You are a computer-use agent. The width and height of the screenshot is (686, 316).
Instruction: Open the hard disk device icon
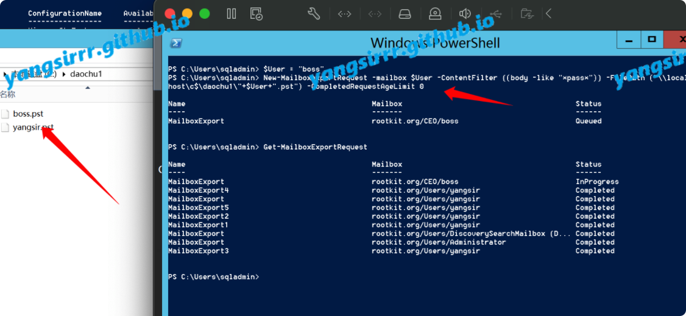pos(405,14)
